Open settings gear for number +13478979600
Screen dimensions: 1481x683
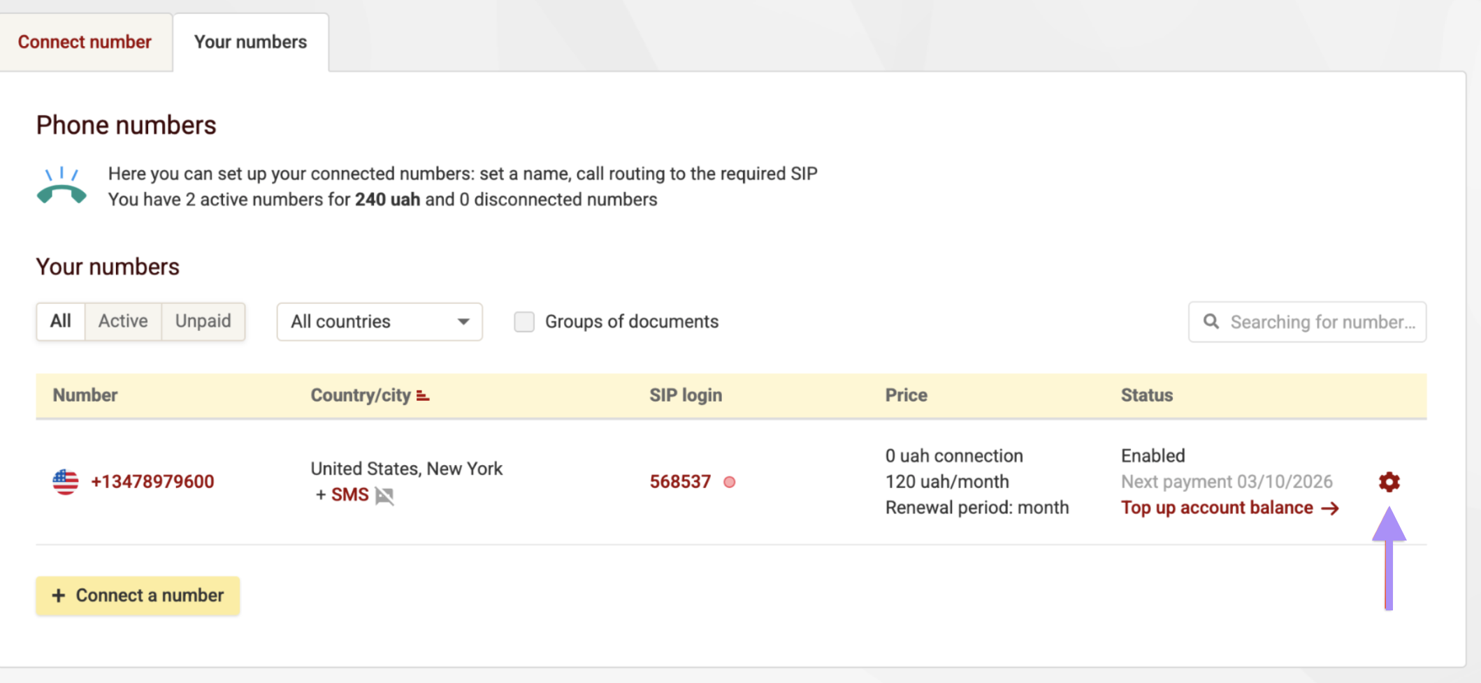1389,482
